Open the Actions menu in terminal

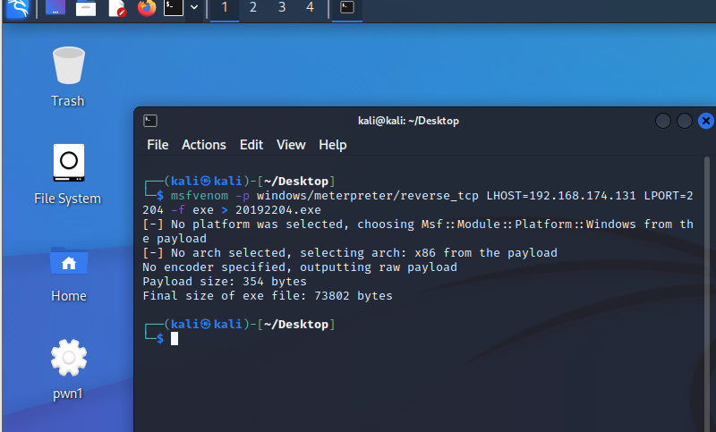tap(204, 145)
